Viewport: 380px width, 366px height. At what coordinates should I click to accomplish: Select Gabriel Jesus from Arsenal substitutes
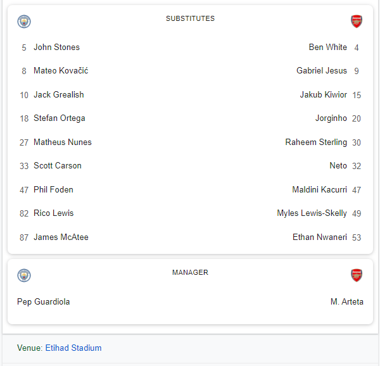pos(322,71)
